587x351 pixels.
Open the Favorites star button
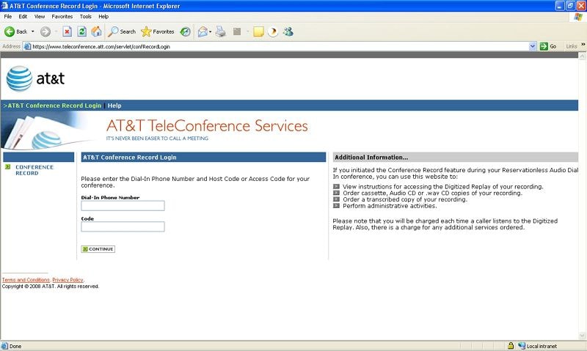coord(158,32)
